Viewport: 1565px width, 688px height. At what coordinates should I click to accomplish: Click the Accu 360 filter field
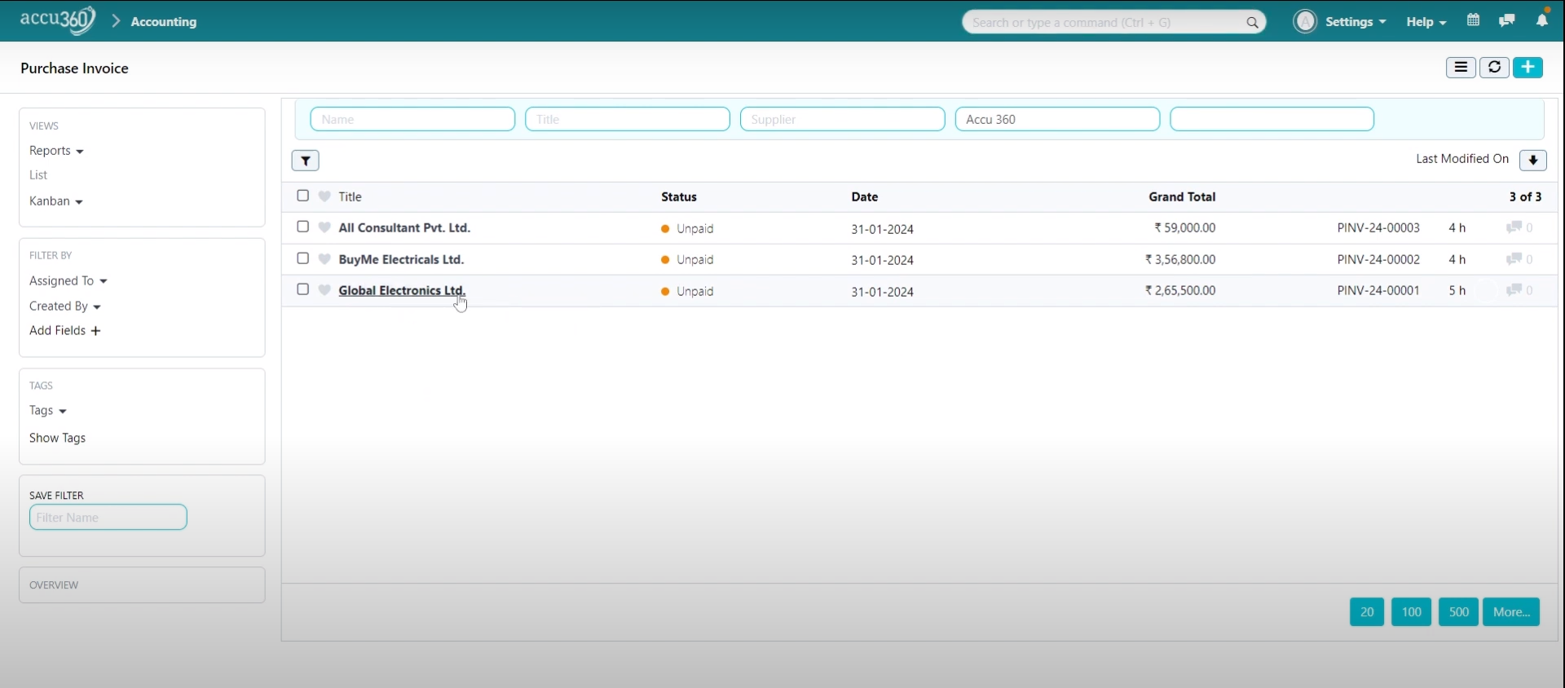[x=1057, y=119]
